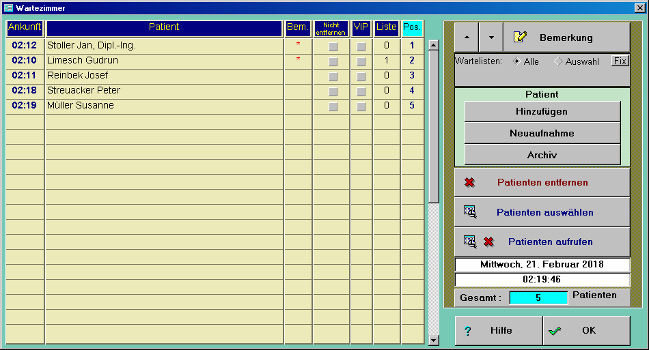Select the 'Alle' Wartelisten radio option
649x350 pixels.
[x=517, y=61]
